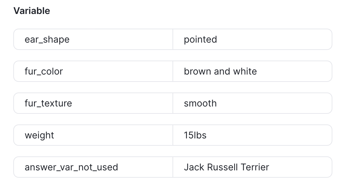Click divider between answer_var_not_used and Jack Russell Terrier
Screen dimensions: 345x189
pyautogui.click(x=173, y=167)
